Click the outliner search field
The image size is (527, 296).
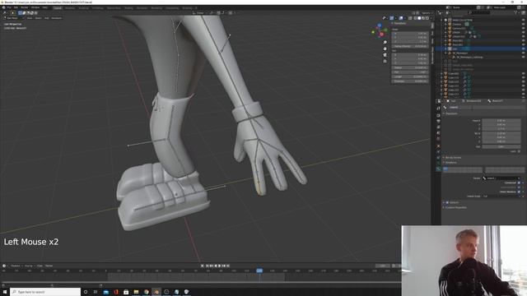480,13
